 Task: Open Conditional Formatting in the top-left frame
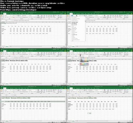[38, 16]
